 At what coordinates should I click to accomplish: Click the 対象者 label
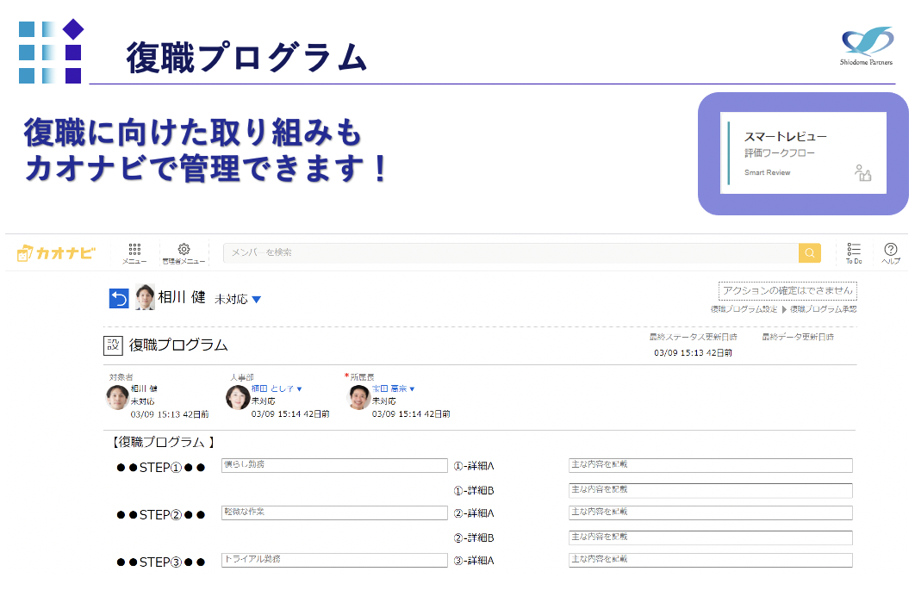[121, 377]
